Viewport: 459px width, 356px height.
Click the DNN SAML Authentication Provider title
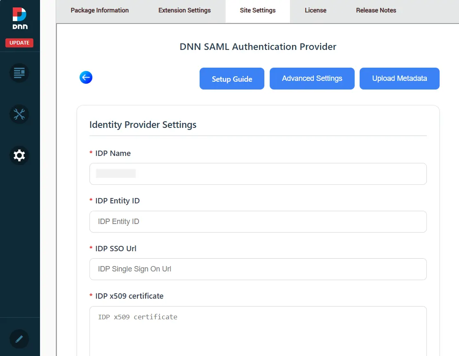pos(258,47)
